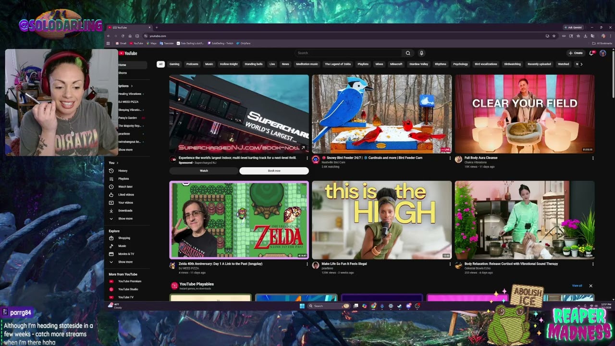Screen dimensions: 615x346
Task: Click the YouTube logo in the header
Action: tap(128, 53)
